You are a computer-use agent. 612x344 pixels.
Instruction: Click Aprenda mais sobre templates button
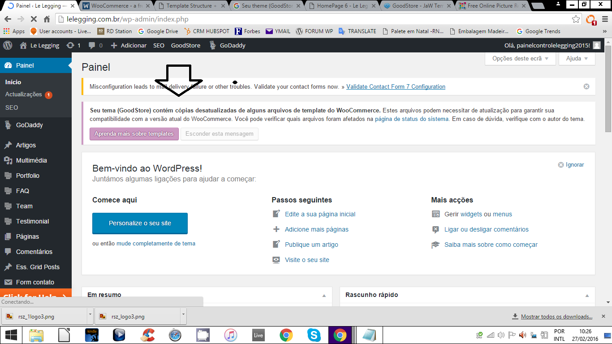[x=134, y=134]
